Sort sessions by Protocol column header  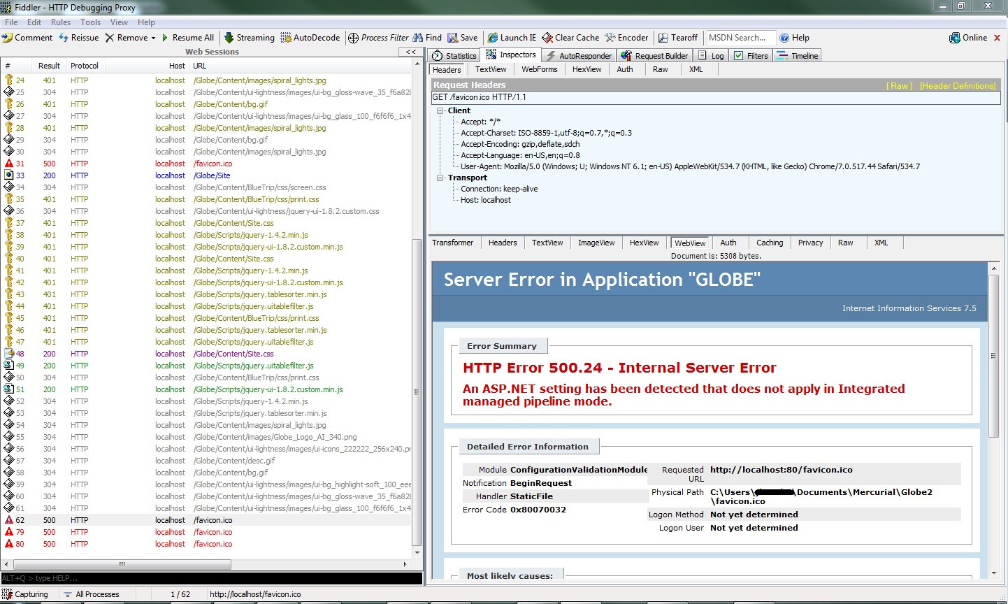85,66
